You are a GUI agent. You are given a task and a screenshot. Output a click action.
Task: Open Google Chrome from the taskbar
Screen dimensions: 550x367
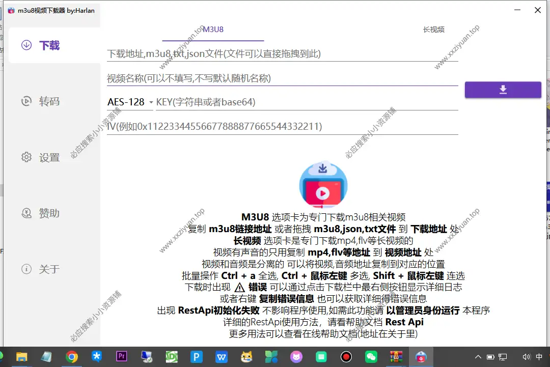pos(71,356)
